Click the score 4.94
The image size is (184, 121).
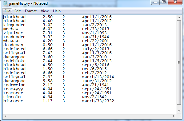point(47,97)
